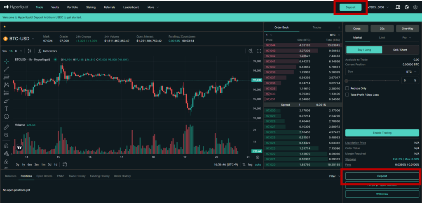Open the positions Filter dropdown
This screenshot has height=203, width=422.
(335, 176)
